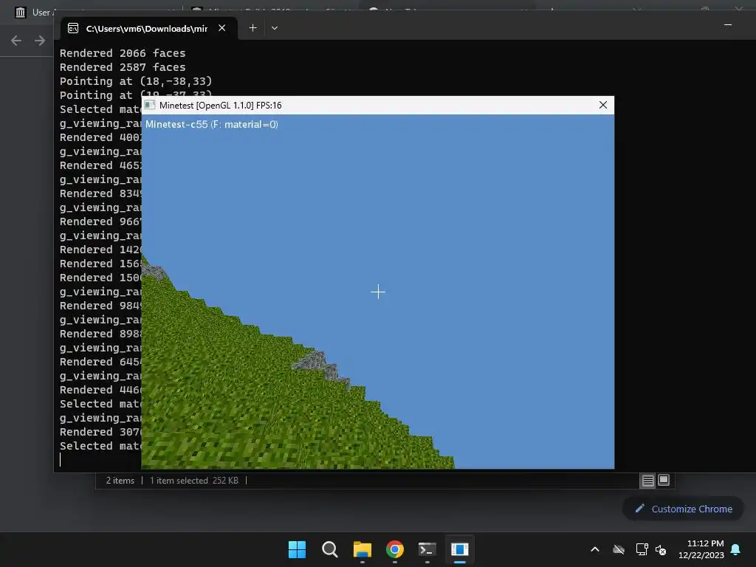This screenshot has width=756, height=567.
Task: Click Customize Chrome button
Action: 683,509
